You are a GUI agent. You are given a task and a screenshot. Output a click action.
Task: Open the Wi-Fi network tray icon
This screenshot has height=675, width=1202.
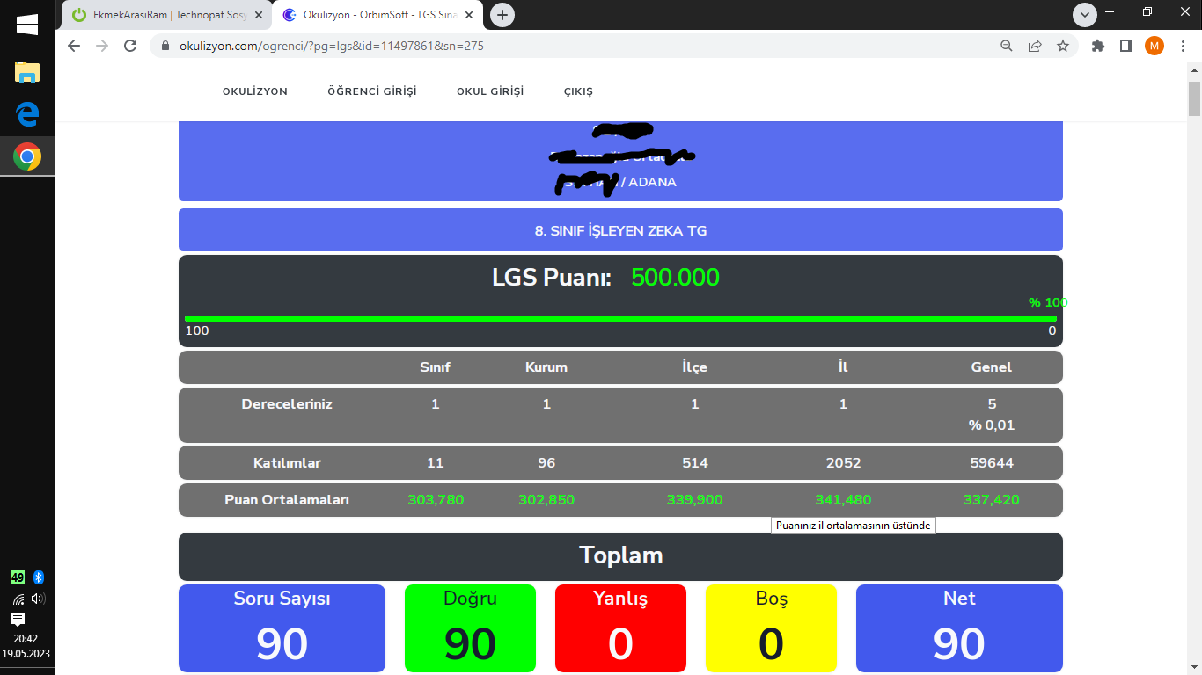coord(18,599)
